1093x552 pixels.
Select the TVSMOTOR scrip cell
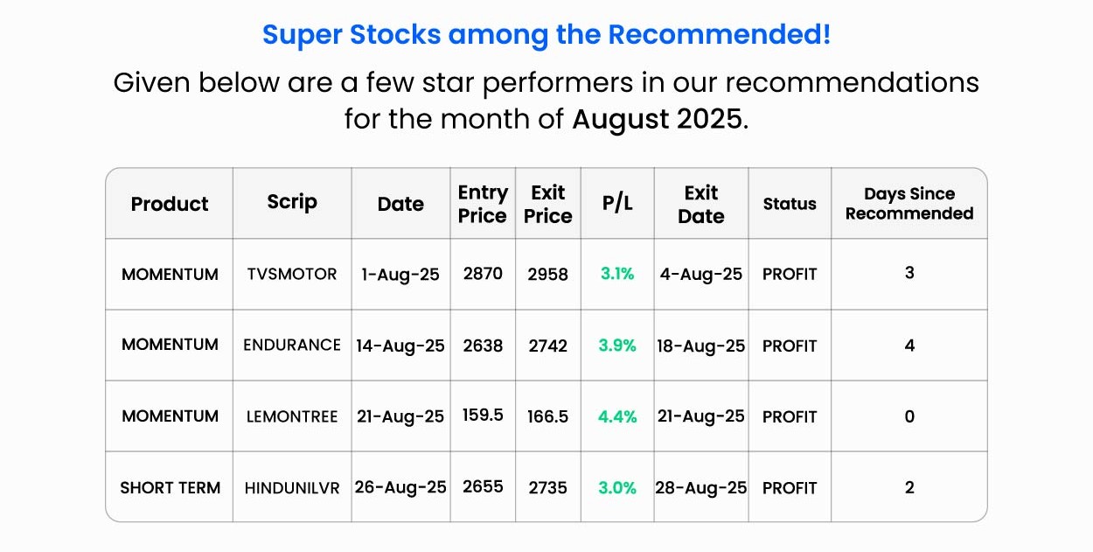coord(292,274)
